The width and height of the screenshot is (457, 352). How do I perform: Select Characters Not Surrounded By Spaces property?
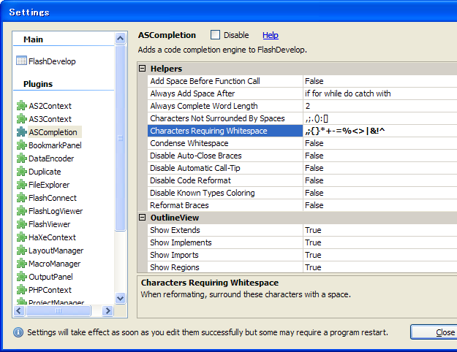pyautogui.click(x=225, y=118)
